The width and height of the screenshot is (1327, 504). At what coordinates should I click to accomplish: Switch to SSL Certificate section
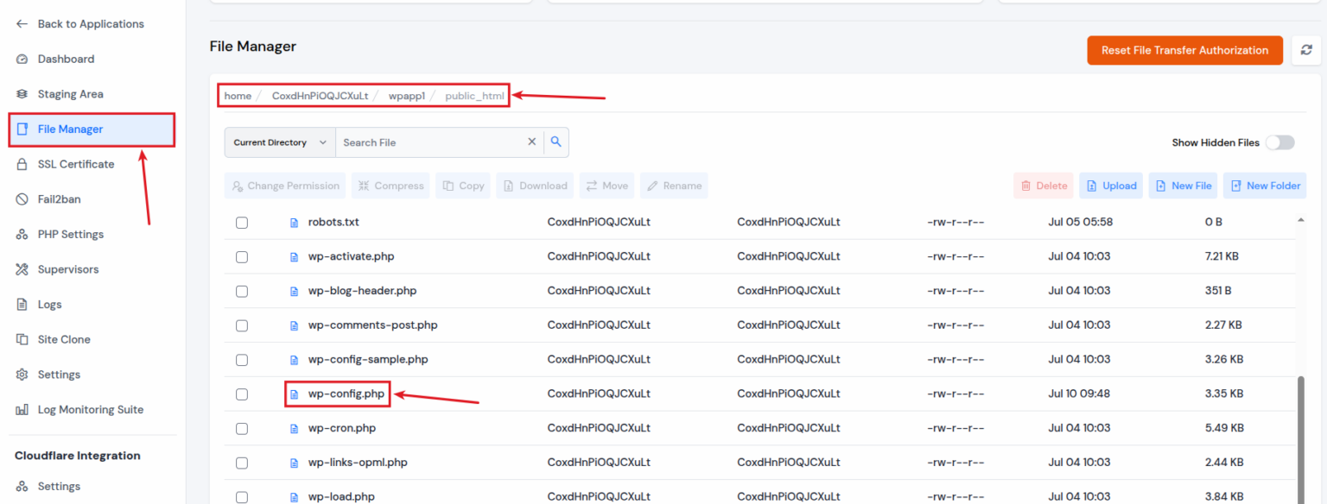[x=76, y=164]
